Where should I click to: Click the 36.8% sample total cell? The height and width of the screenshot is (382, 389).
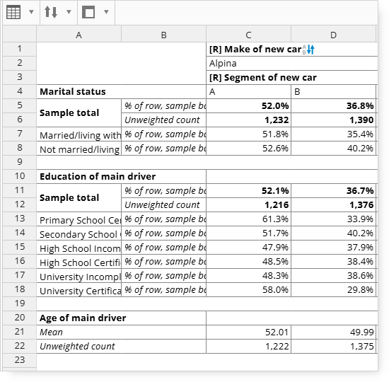coord(333,105)
